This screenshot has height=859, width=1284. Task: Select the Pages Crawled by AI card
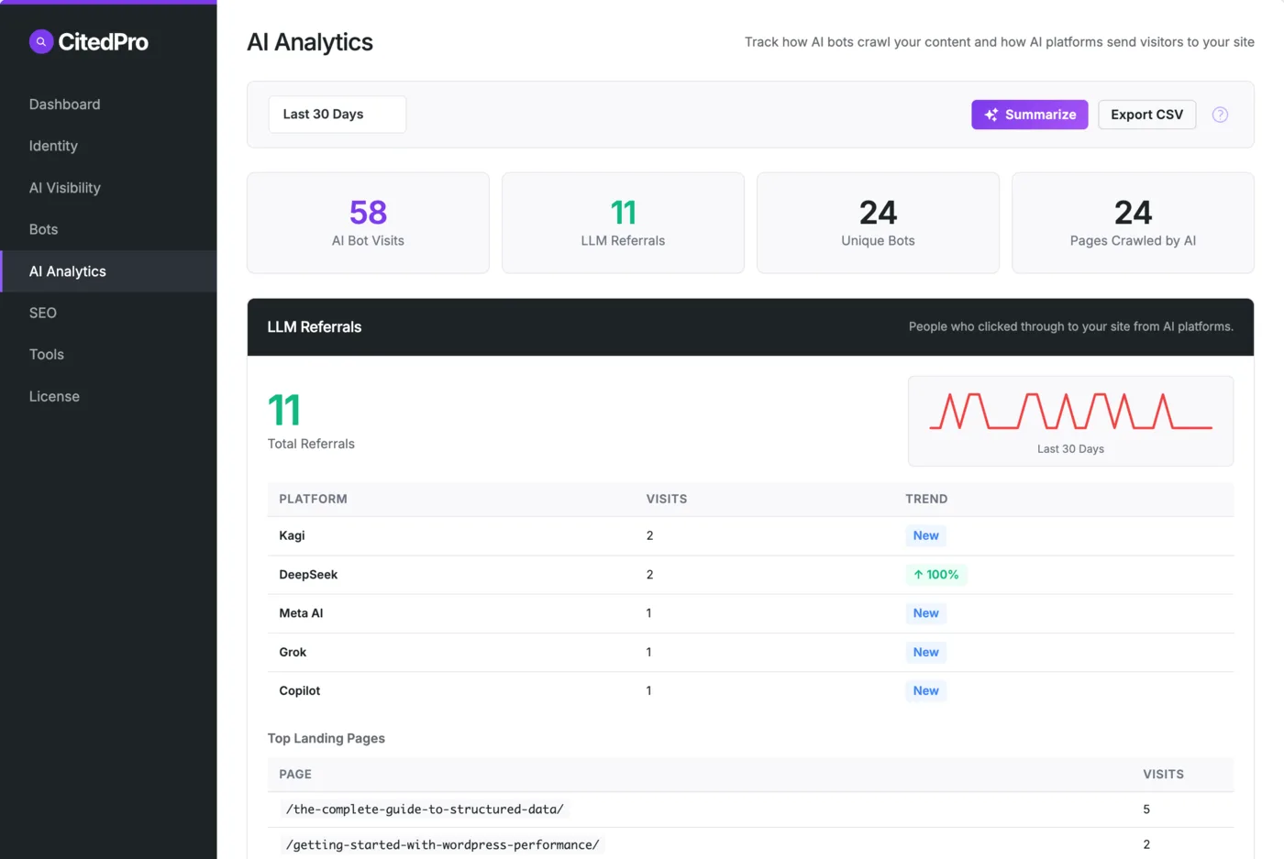(1133, 223)
